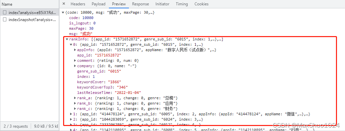This screenshot has width=345, height=131.
Task: Collapse the root JSON object arrow
Action: pyautogui.click(x=63, y=13)
